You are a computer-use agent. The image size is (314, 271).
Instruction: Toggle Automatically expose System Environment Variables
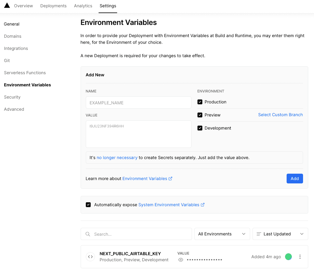pos(88,205)
